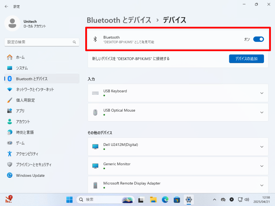Click the magnifier icon in settings search

pyautogui.click(x=74, y=42)
